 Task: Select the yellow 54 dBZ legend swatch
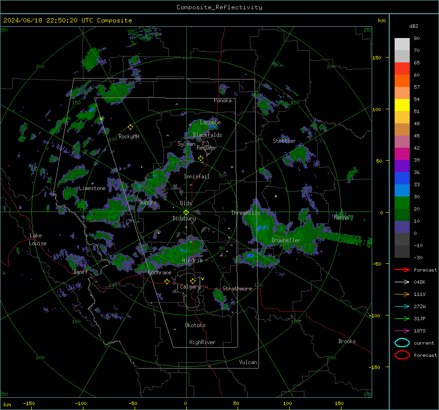pos(402,105)
